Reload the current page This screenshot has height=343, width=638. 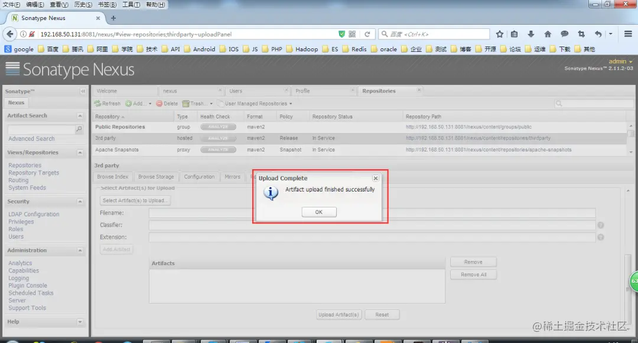click(x=367, y=34)
